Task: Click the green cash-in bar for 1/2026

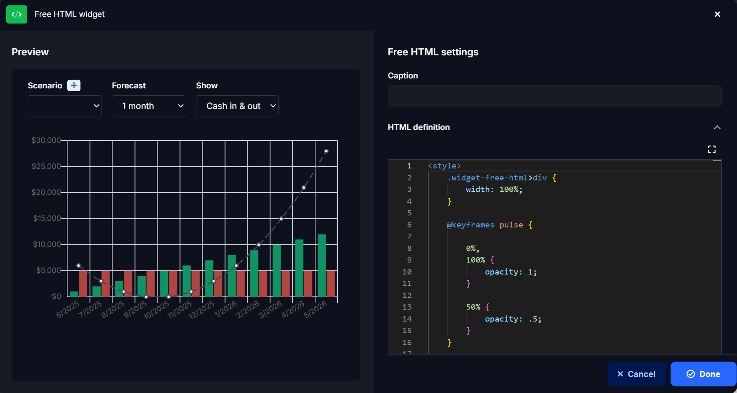Action: pyautogui.click(x=232, y=276)
